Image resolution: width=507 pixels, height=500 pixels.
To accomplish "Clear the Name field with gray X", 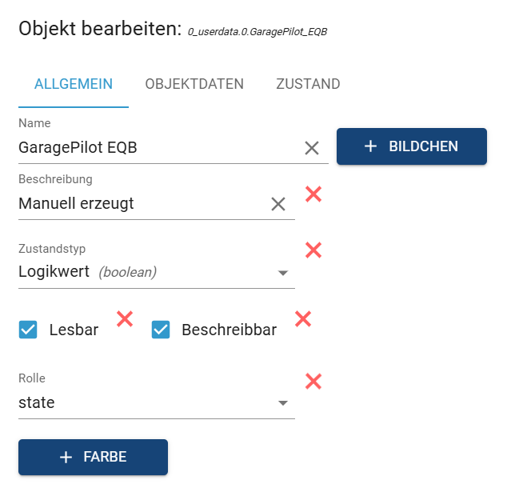I will click(x=312, y=148).
